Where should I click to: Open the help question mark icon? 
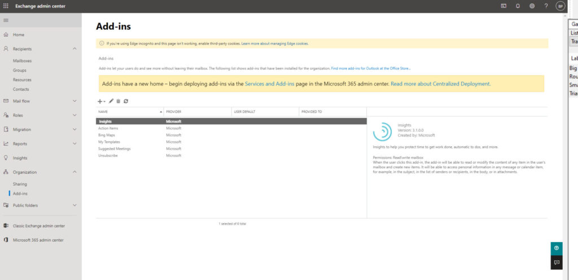[546, 6]
